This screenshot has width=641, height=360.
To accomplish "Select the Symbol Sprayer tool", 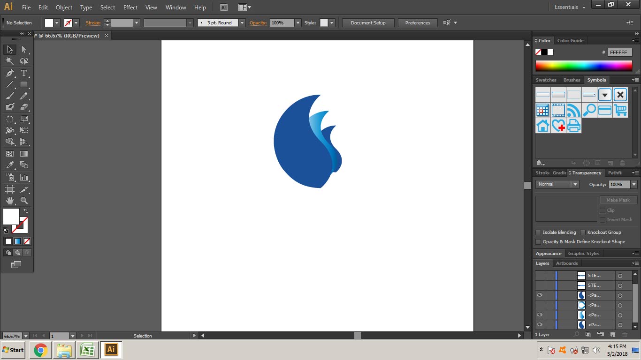I will coord(9,178).
